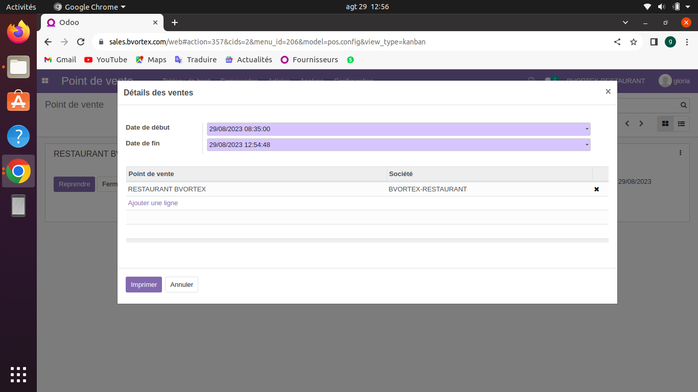Reload the page in Chrome

(81, 42)
